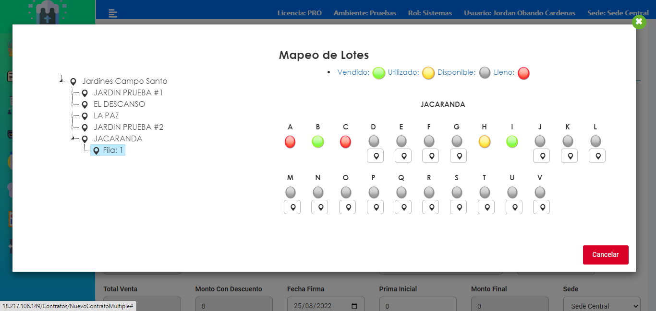The height and width of the screenshot is (311, 656).
Task: Click the location pin under lot G
Action: (459, 156)
